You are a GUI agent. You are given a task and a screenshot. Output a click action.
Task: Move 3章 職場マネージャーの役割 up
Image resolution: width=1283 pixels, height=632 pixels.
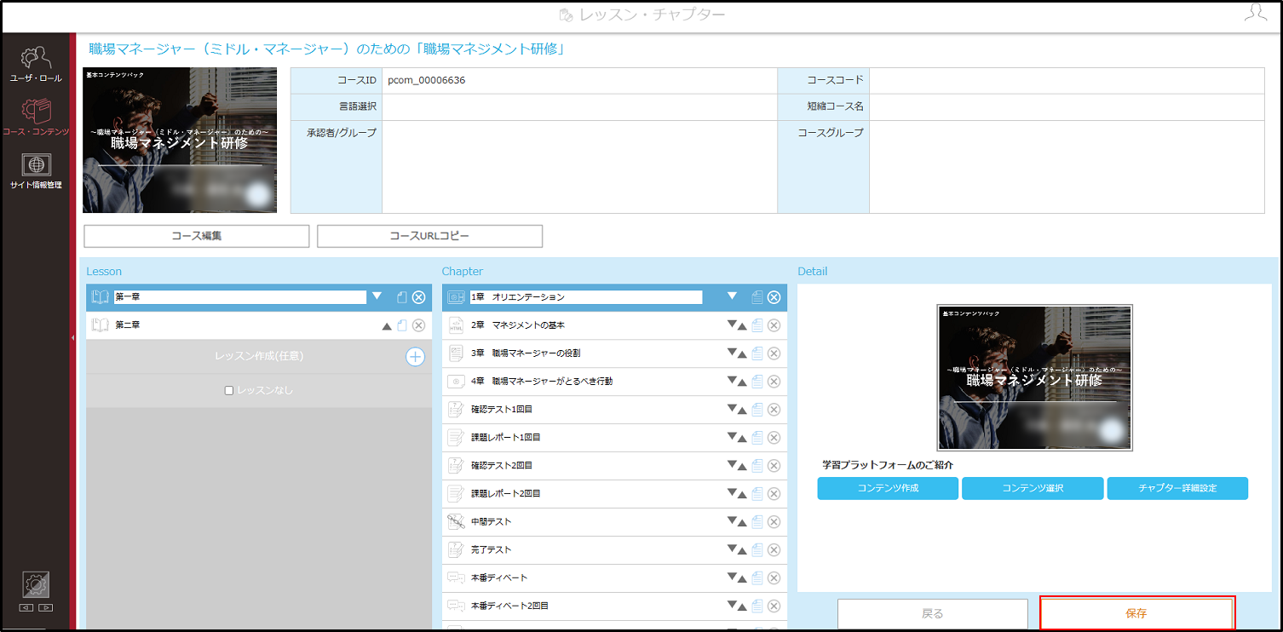742,354
